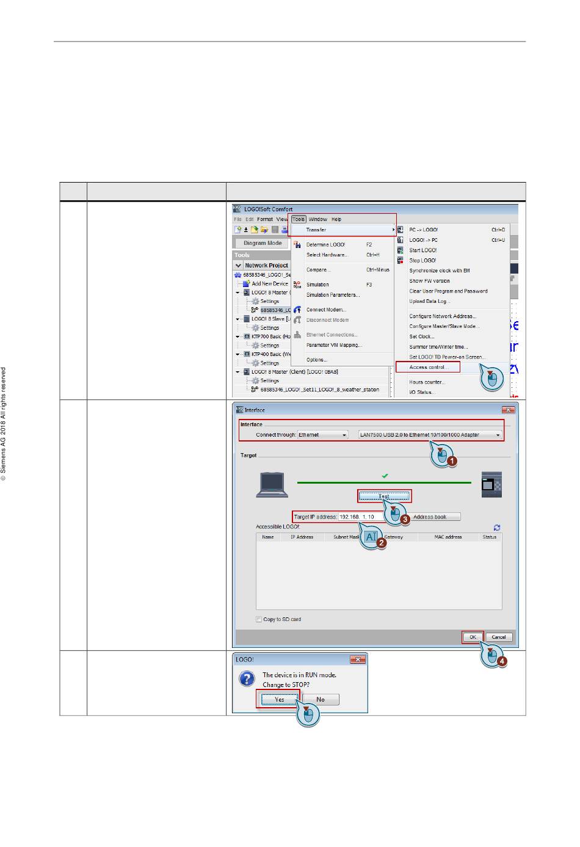
Task: Click the question mark icon in LOGO! dialog
Action: tap(247, 679)
